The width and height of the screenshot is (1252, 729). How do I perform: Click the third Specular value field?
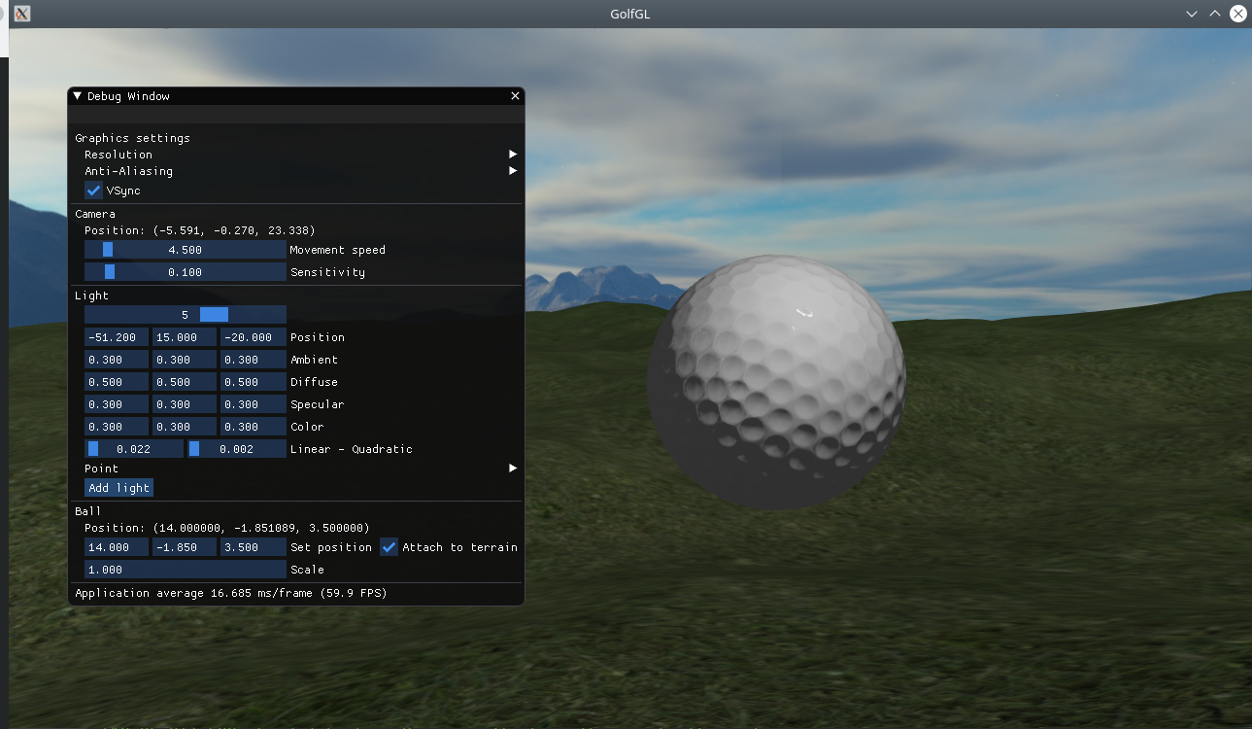(254, 404)
